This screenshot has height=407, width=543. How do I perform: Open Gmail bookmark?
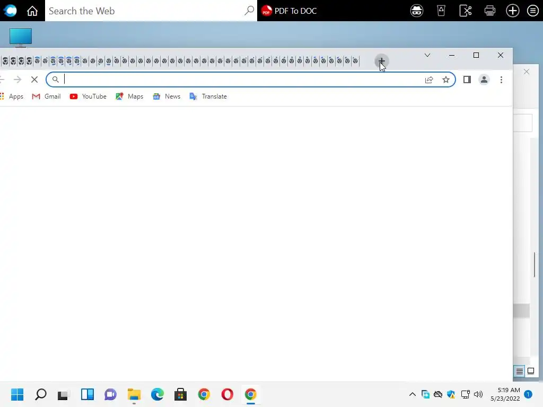point(46,96)
